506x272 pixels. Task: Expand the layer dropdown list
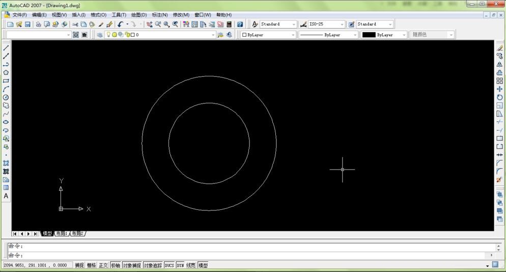[213, 35]
